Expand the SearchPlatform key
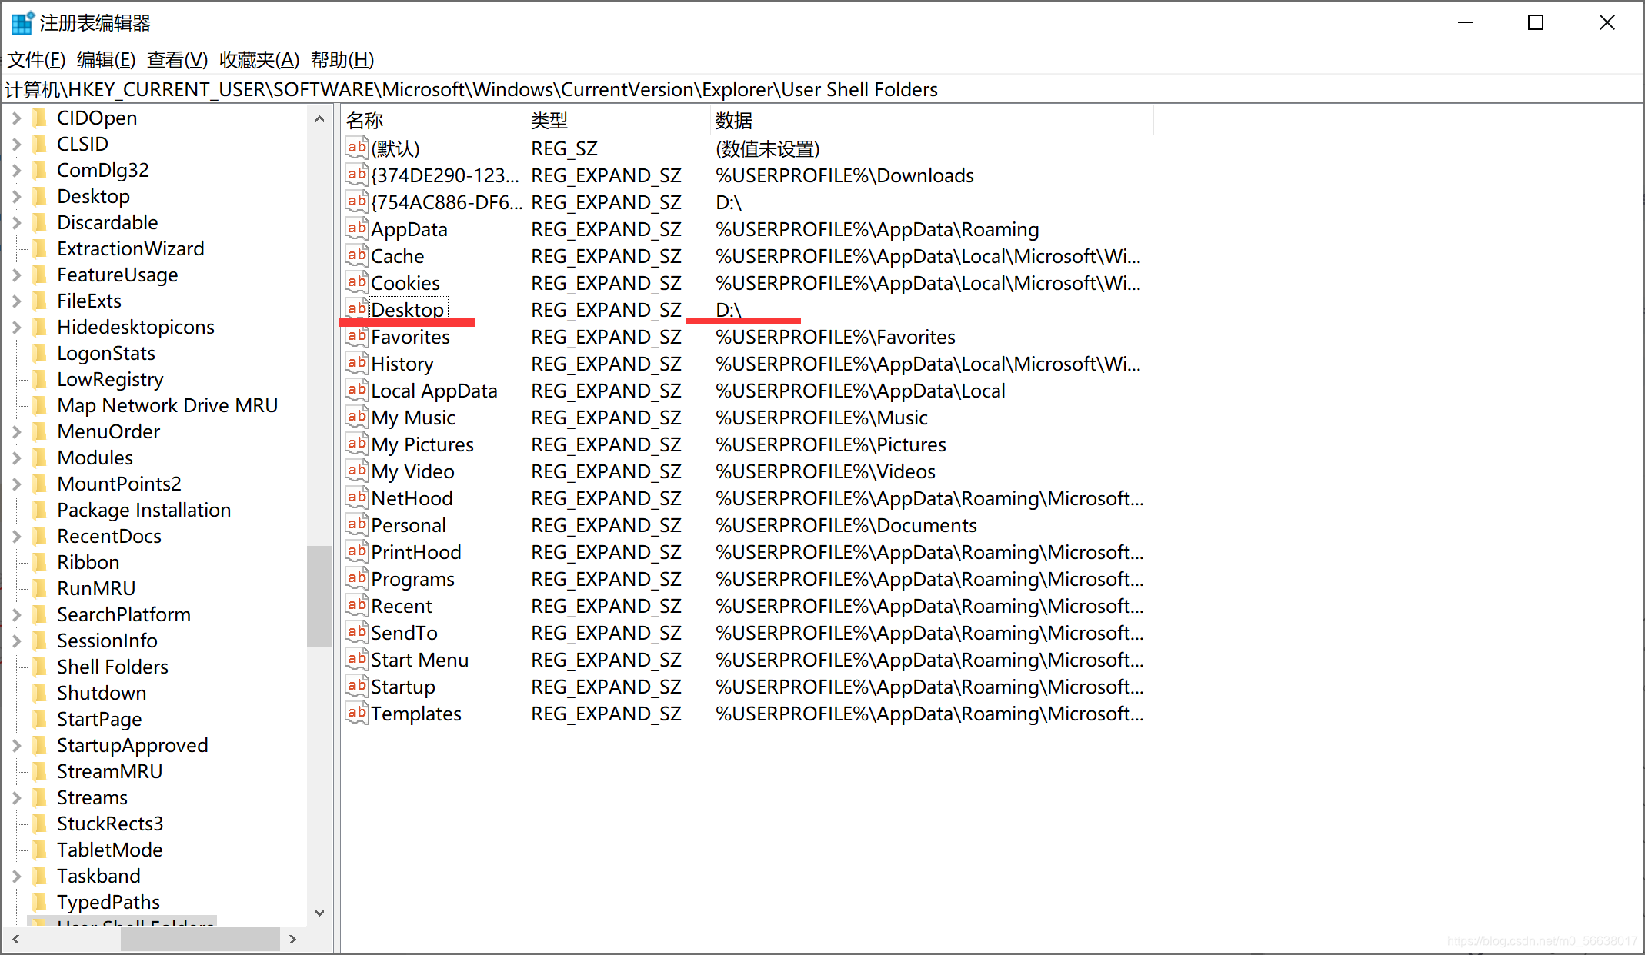Viewport: 1645px width, 955px height. (x=16, y=614)
